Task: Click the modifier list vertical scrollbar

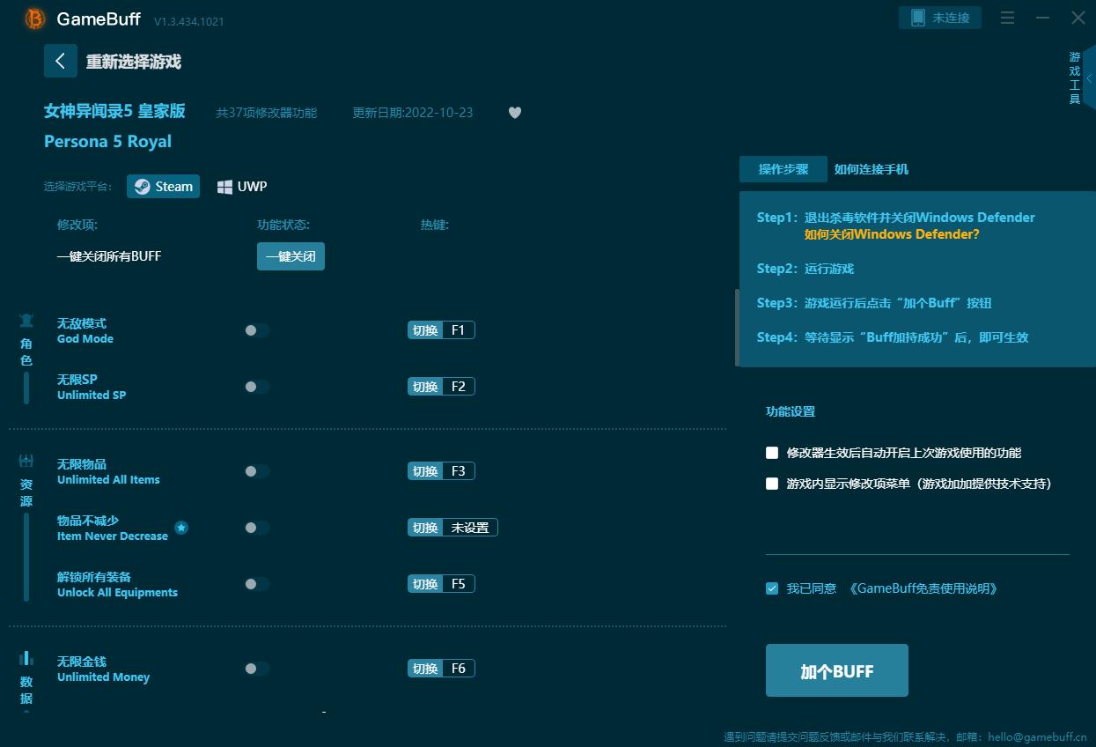Action: (x=737, y=328)
